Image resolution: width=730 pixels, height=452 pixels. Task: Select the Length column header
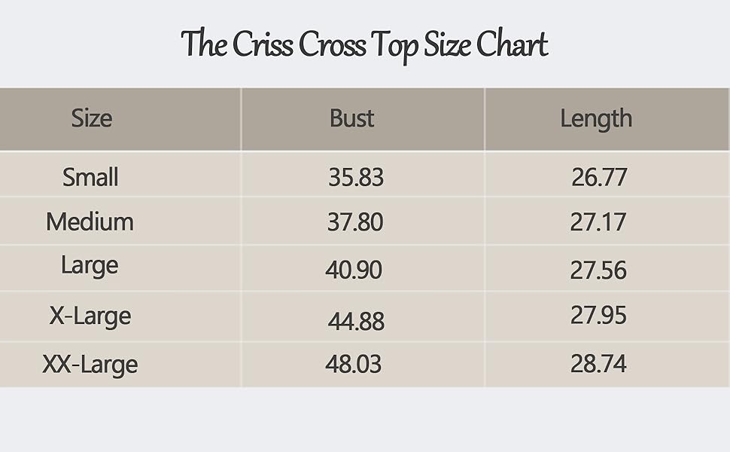(596, 118)
